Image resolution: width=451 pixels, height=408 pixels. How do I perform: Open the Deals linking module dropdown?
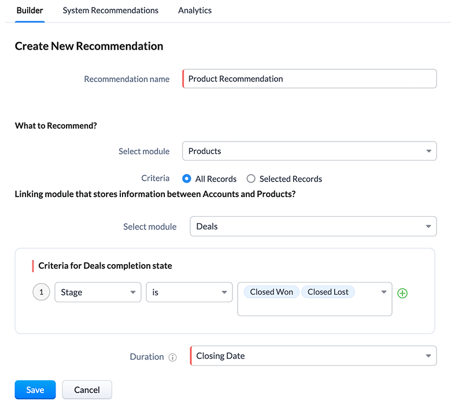coord(313,227)
